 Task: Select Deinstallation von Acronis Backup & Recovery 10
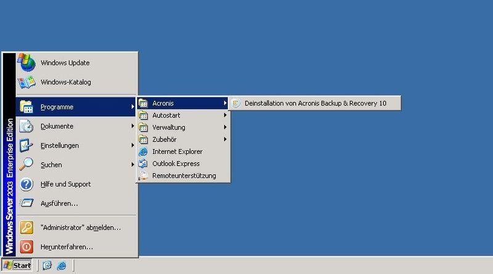tap(315, 103)
